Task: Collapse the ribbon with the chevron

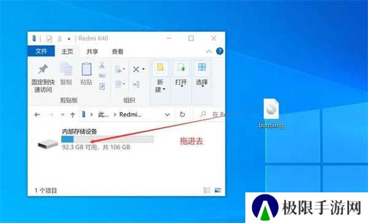Action: click(209, 51)
